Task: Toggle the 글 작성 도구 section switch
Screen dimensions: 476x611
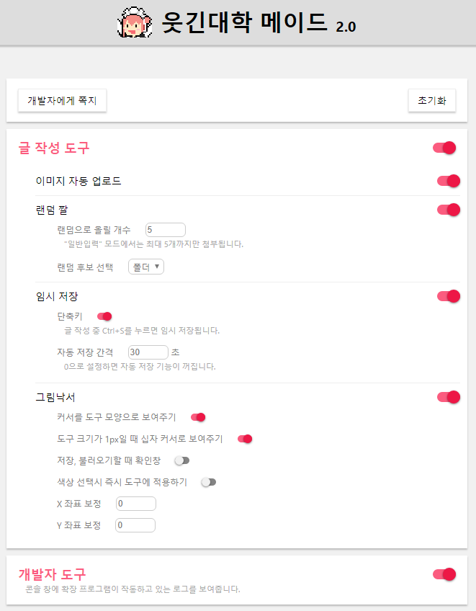Action: (444, 148)
